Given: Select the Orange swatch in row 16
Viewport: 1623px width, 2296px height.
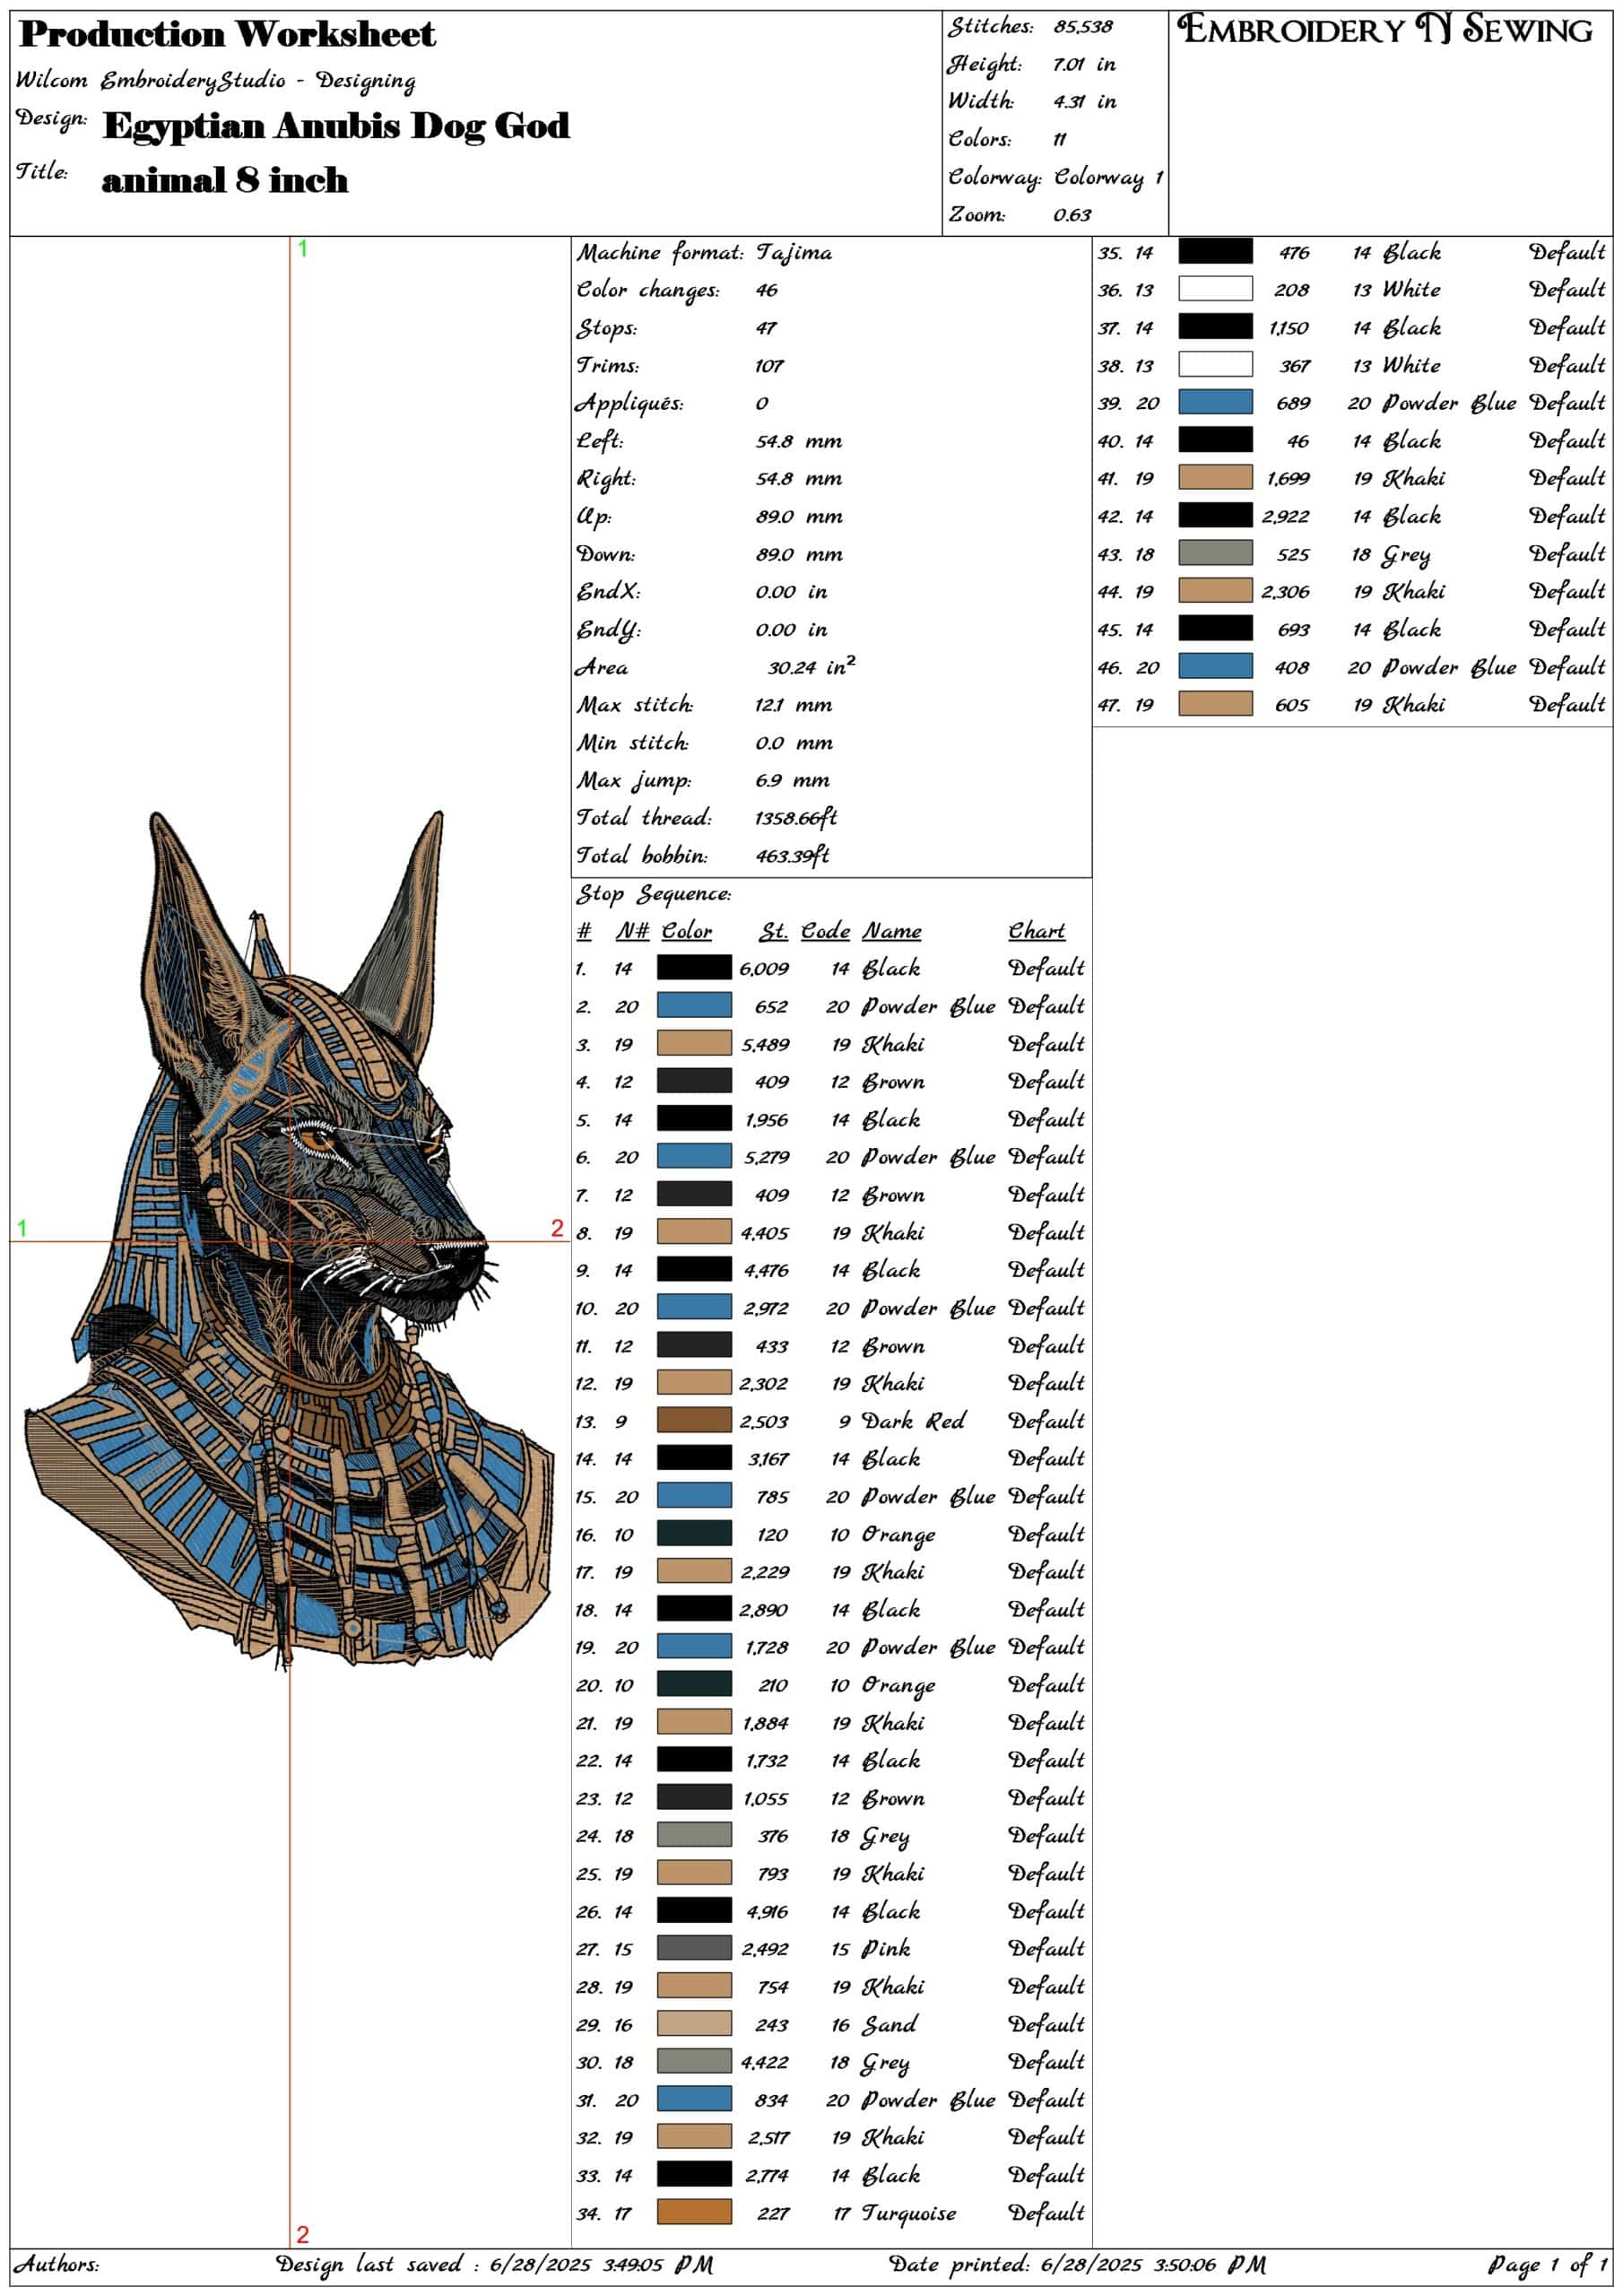Looking at the screenshot, I should pyautogui.click(x=694, y=1533).
